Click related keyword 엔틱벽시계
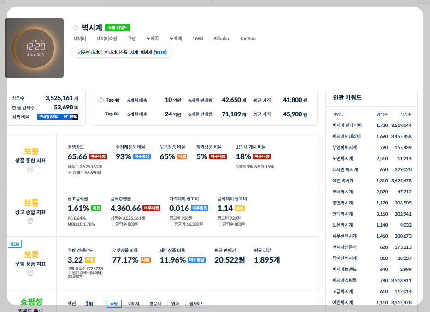This screenshot has width=430, height=312. (x=342, y=214)
